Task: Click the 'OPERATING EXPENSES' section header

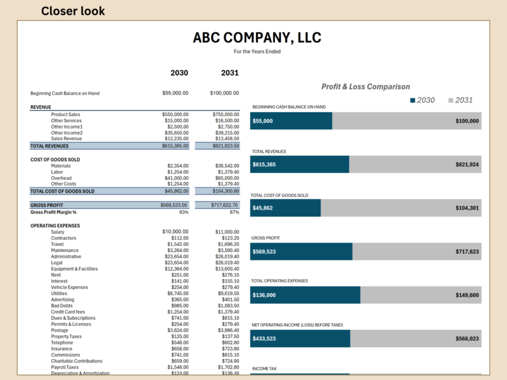Action: point(55,225)
